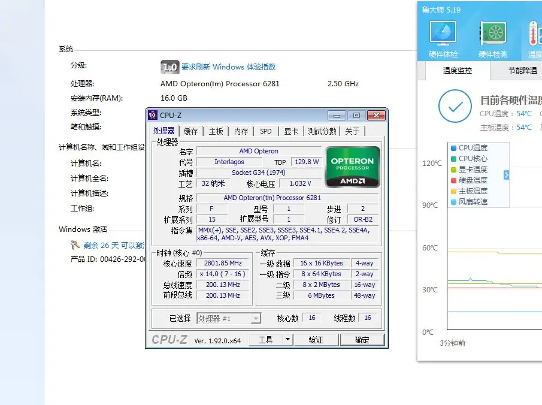
Task: Toggle 主板温度 legend entry
Action: (x=470, y=191)
